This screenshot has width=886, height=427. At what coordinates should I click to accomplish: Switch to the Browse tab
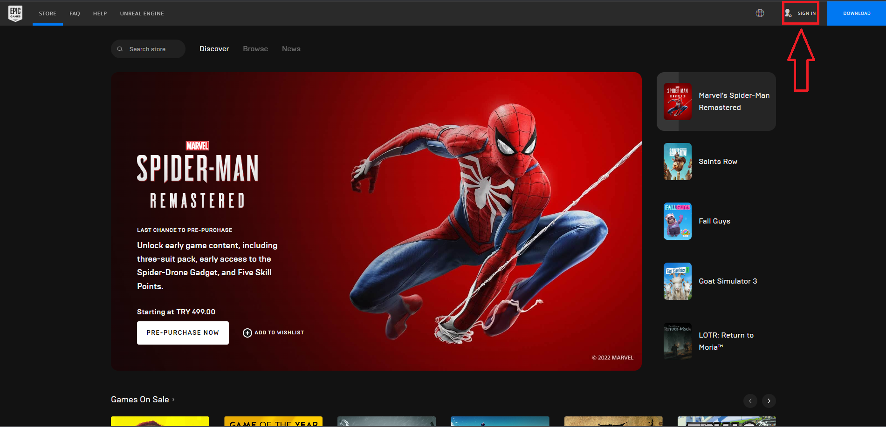255,49
